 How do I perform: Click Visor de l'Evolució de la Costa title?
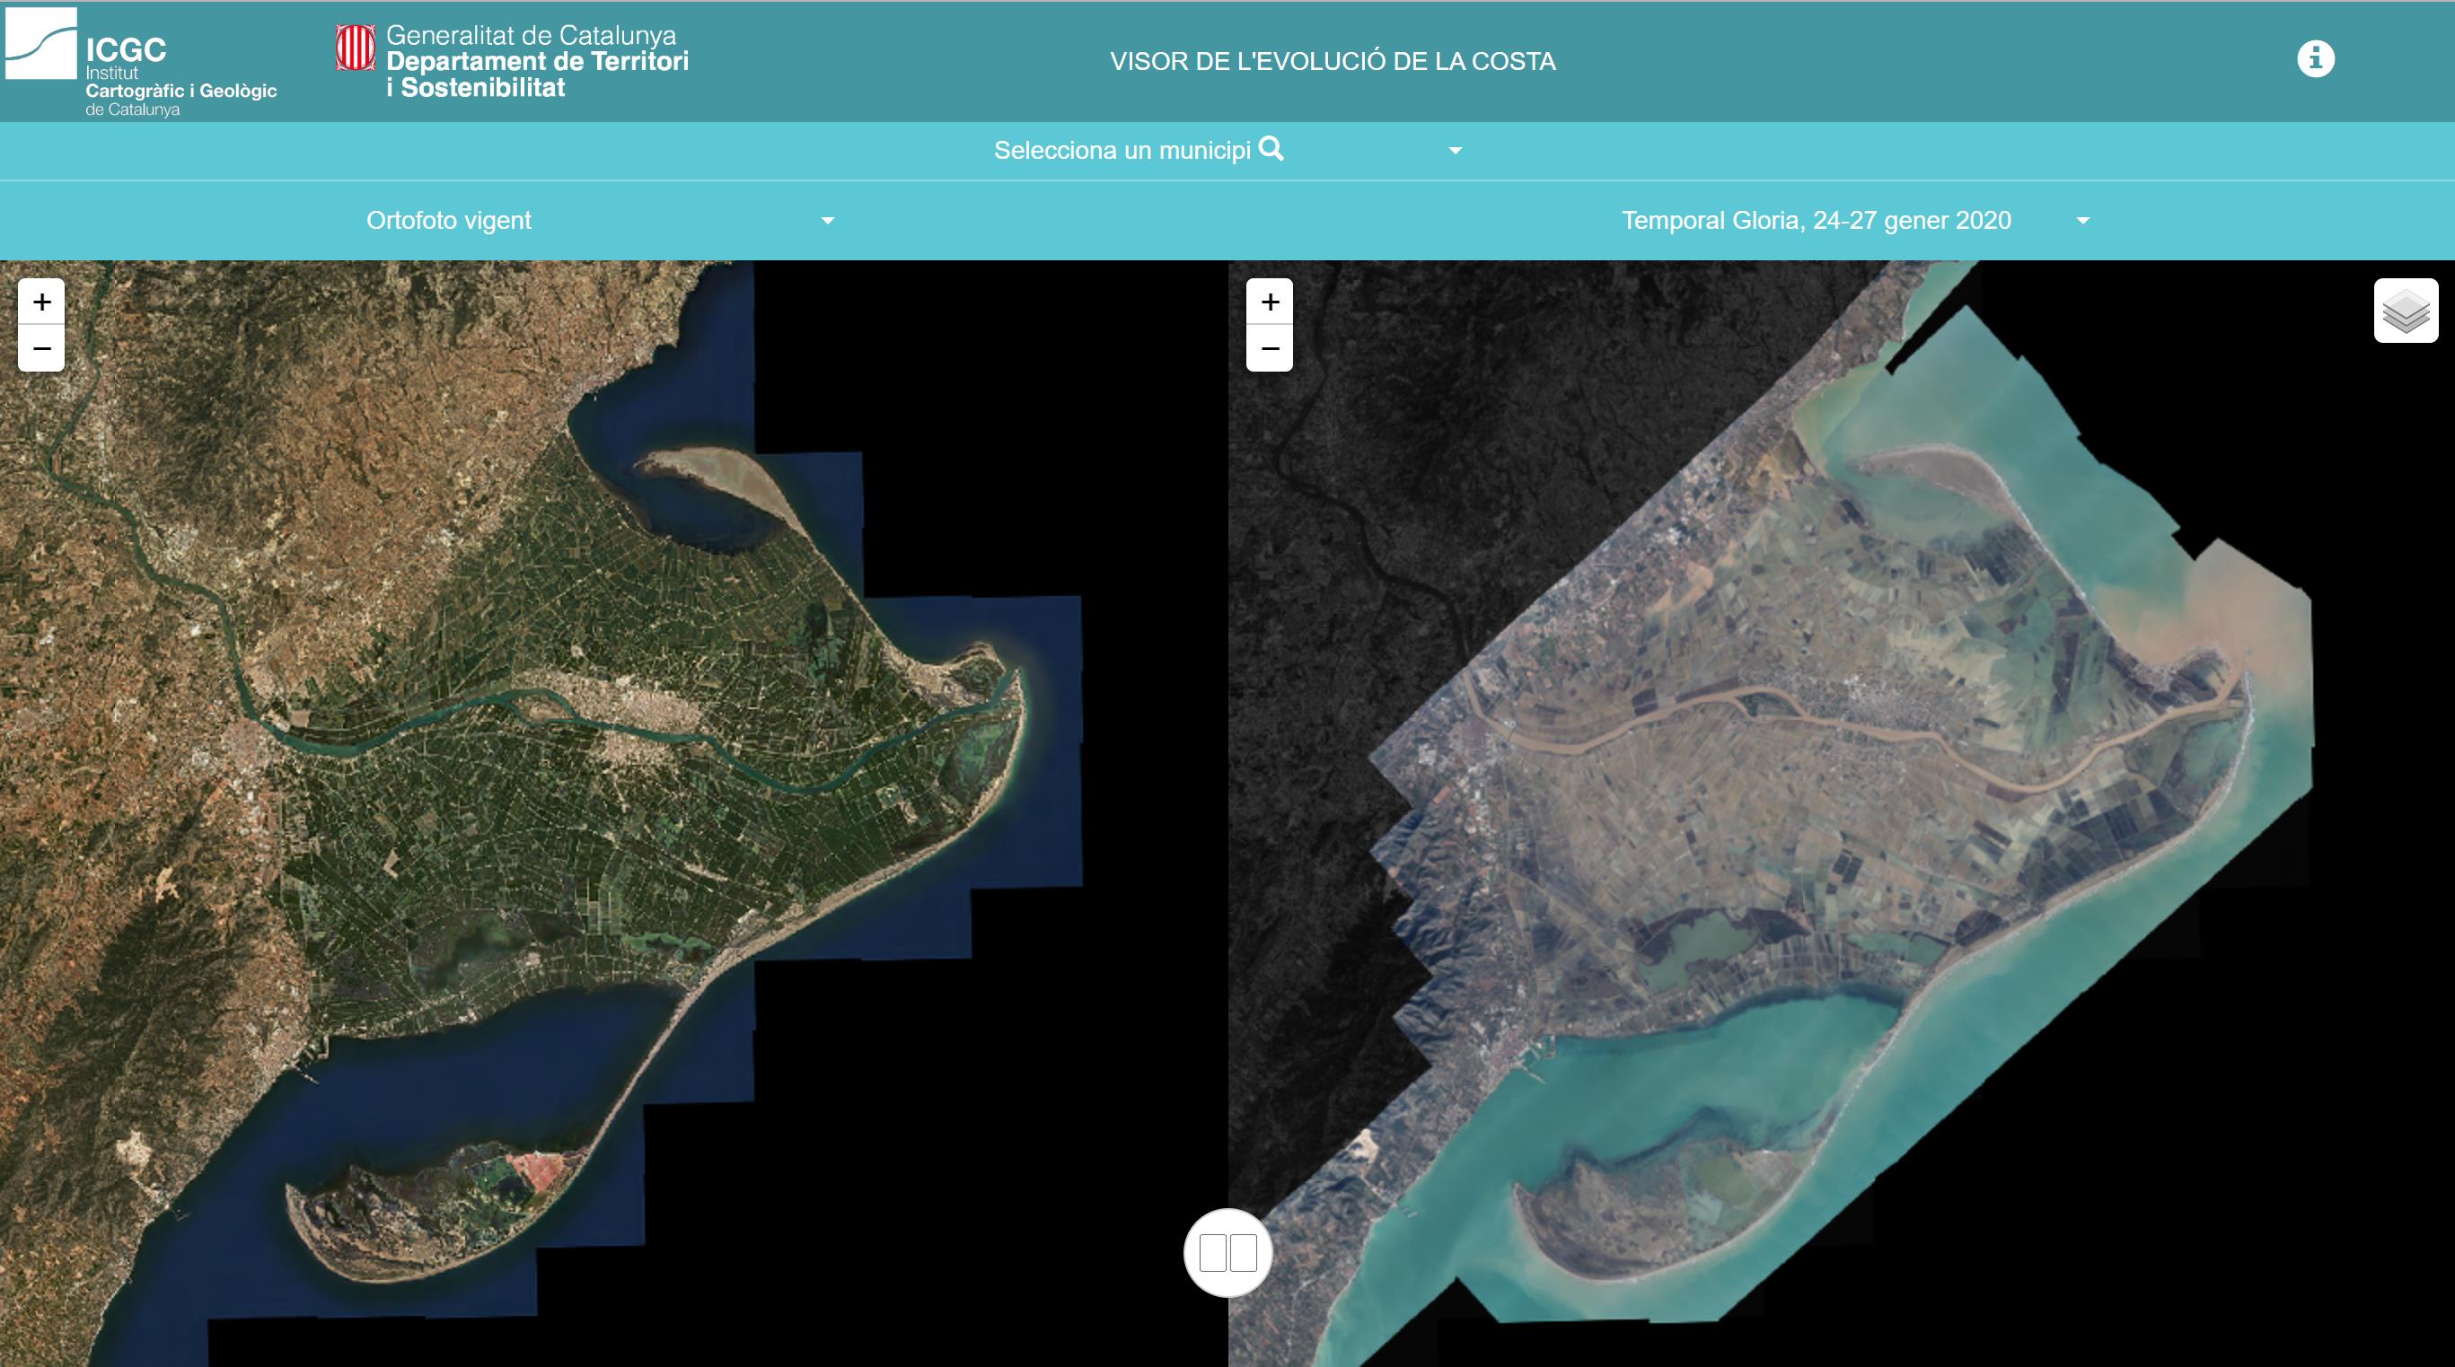(1332, 61)
